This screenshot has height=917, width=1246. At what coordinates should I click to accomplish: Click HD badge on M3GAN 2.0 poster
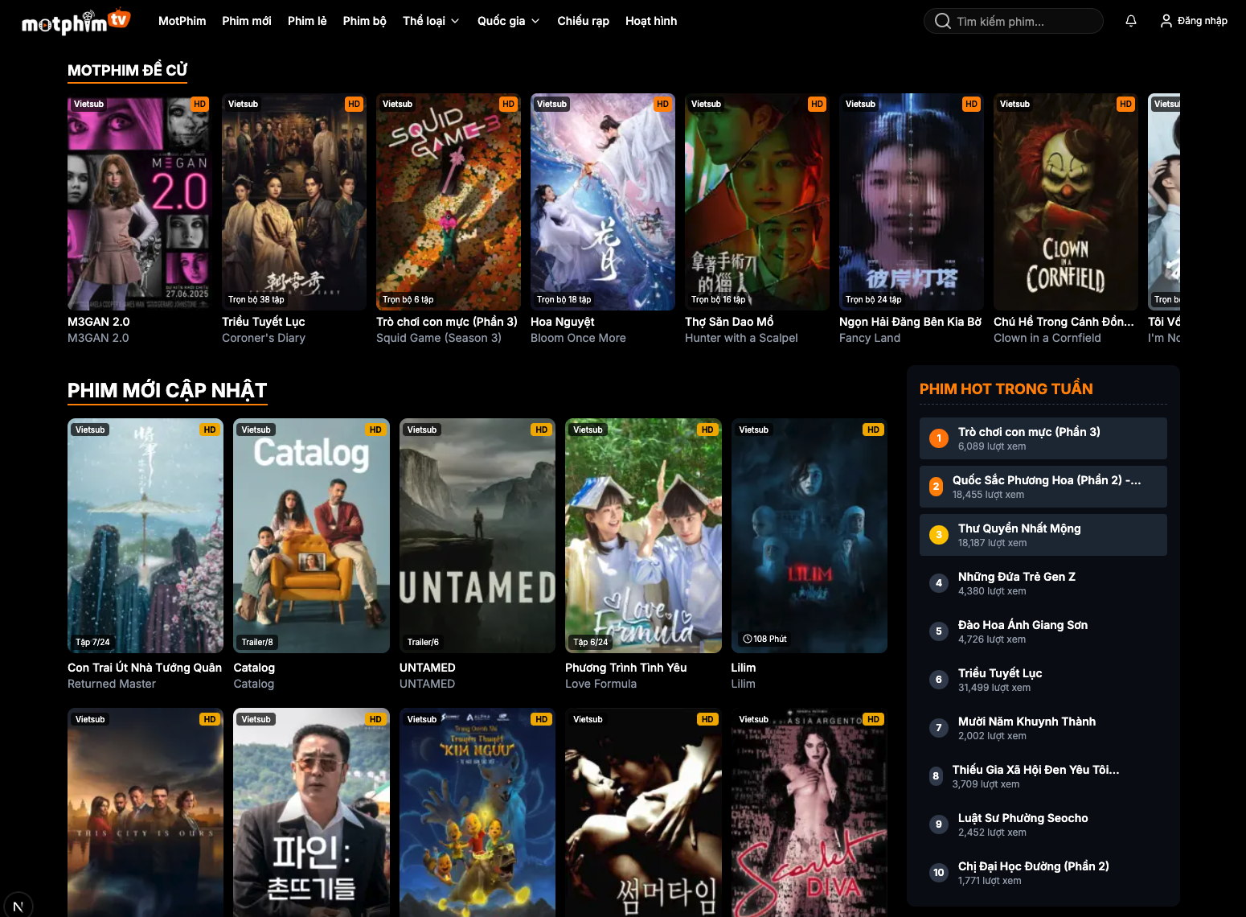200,104
